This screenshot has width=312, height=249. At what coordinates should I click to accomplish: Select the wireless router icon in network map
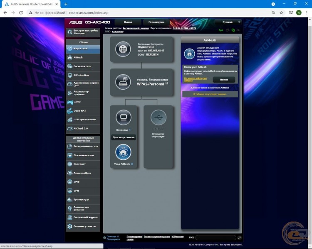[x=123, y=82]
